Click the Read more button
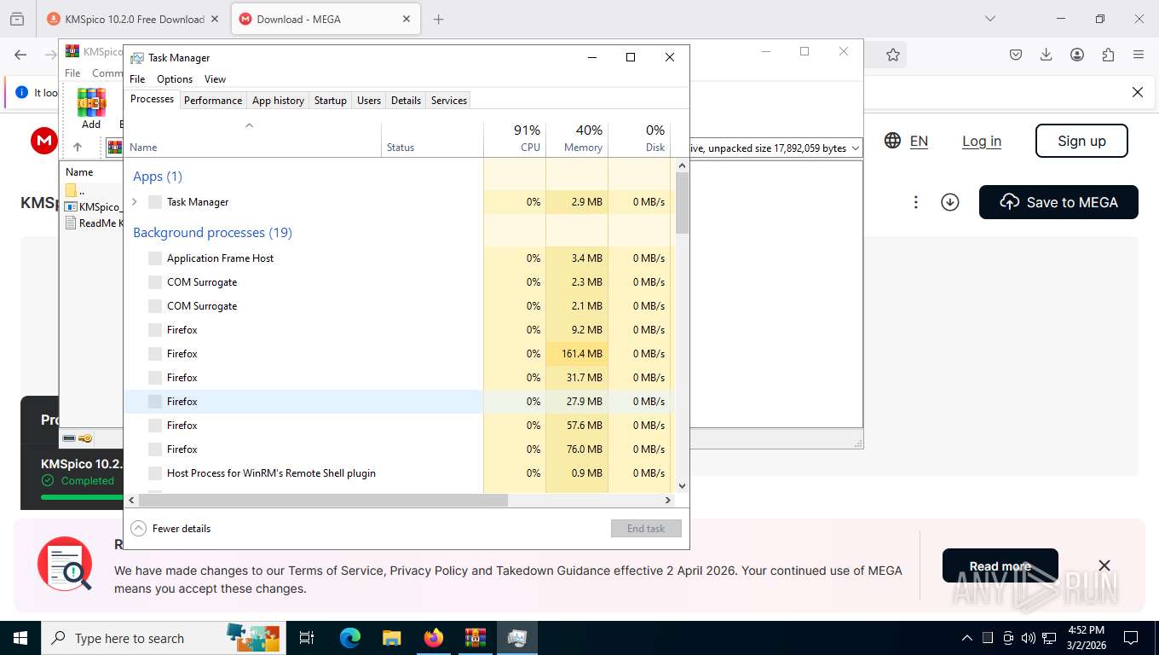 click(1000, 565)
